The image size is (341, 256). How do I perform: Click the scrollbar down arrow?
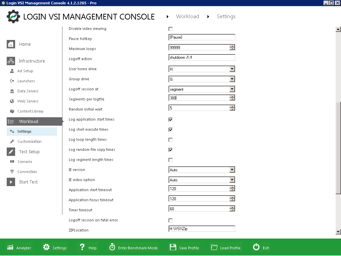tap(338, 232)
